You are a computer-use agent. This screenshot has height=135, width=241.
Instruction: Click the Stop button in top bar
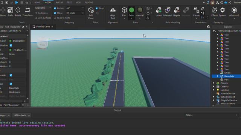[x=22, y=3]
